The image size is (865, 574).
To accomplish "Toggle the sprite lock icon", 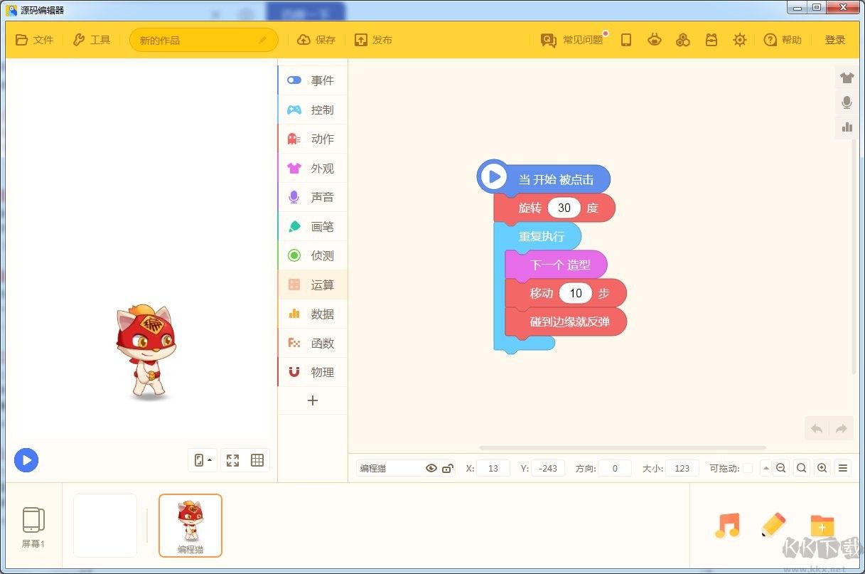I will 448,468.
